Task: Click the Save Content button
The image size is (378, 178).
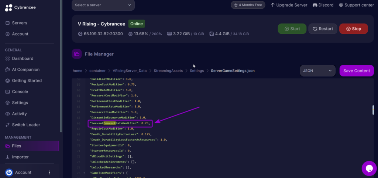Action: [357, 71]
